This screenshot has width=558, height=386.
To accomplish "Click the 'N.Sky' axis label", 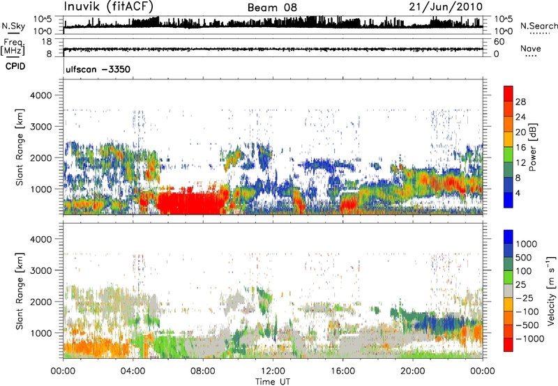I will pos(13,26).
